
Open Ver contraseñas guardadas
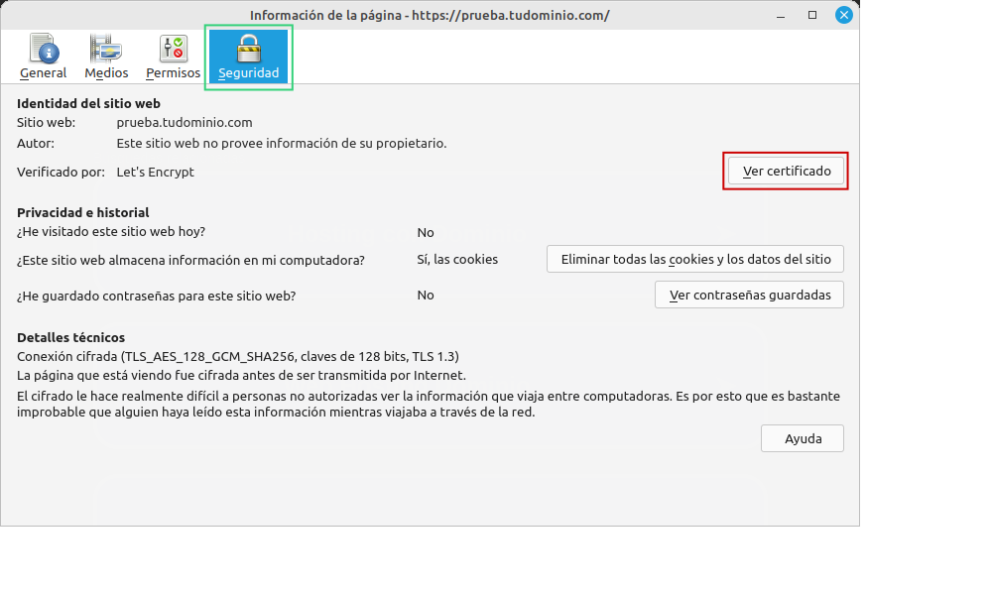coord(749,295)
